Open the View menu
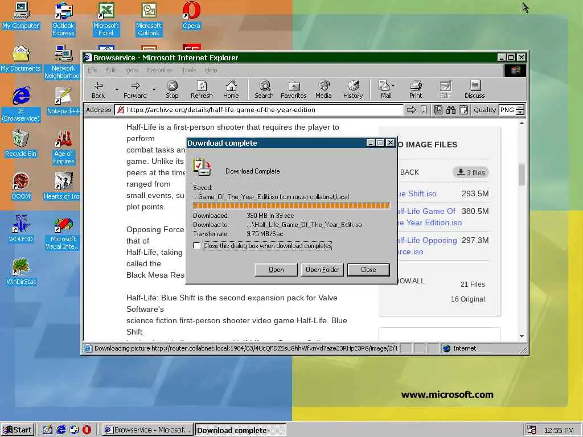 point(132,70)
